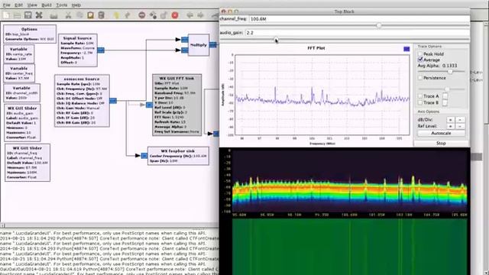Click Multiply block upper input port
Viewport: 489px width, 275px height.
(x=185, y=40)
